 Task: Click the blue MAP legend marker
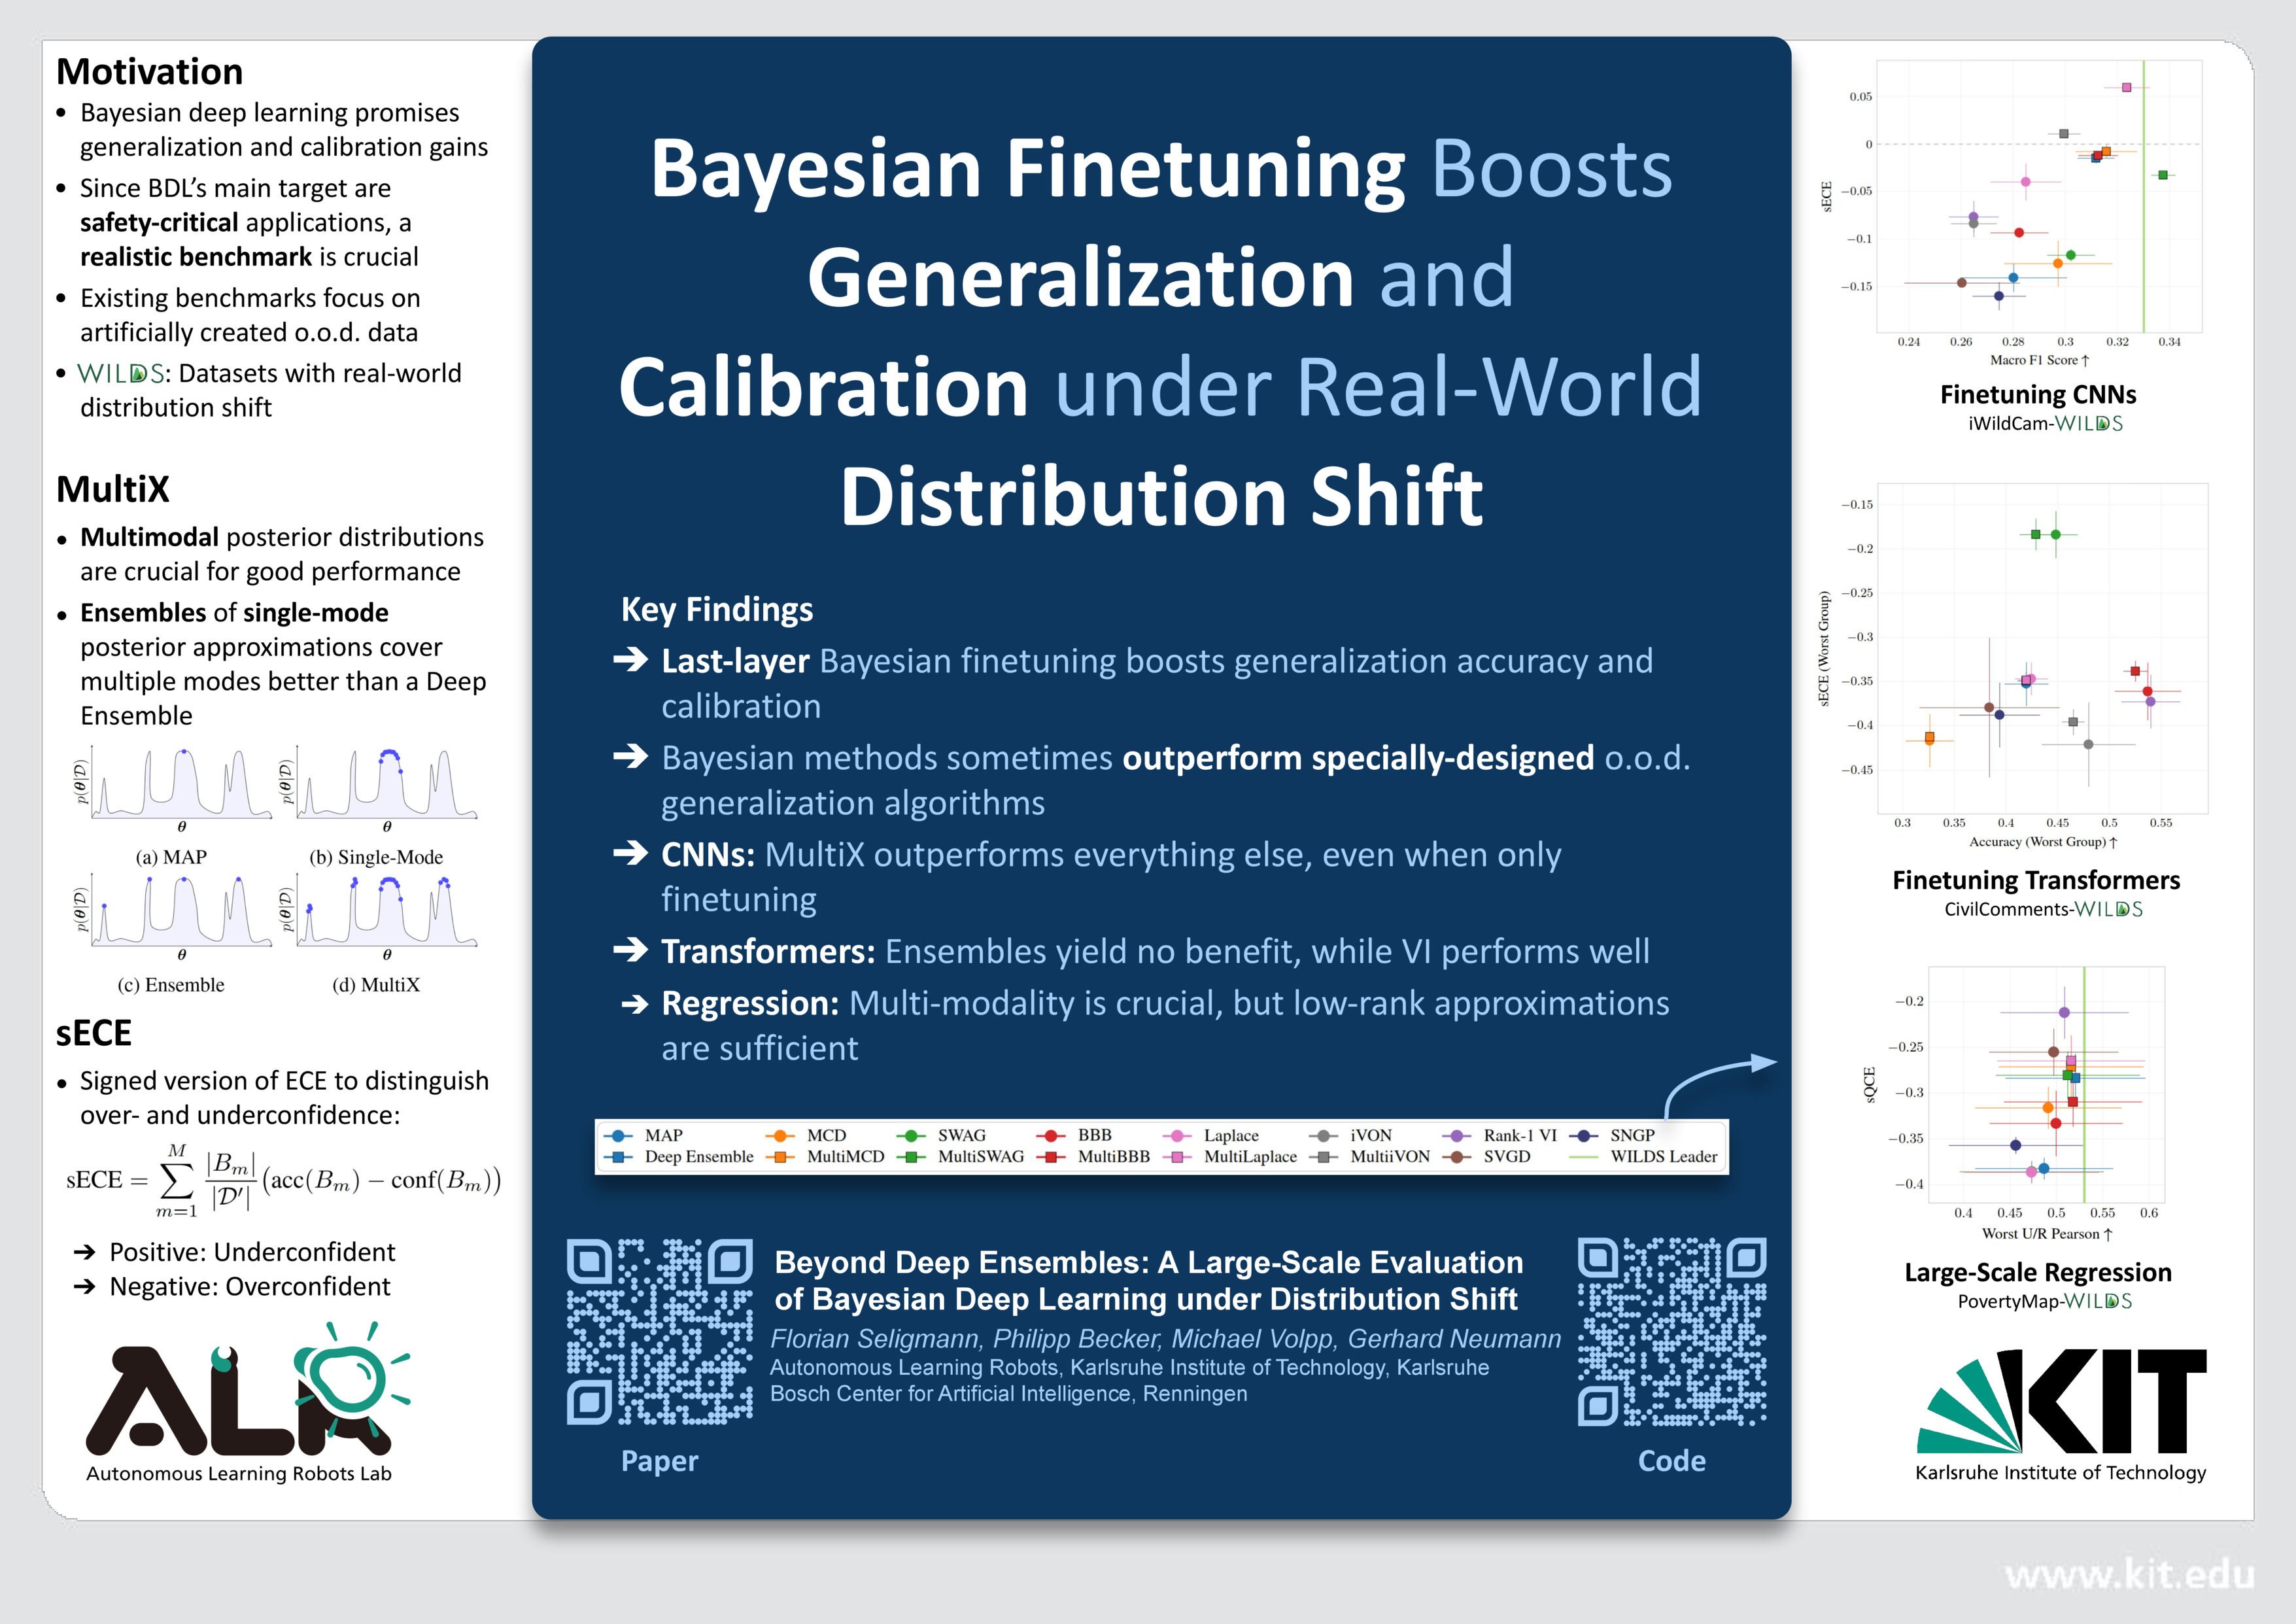pos(618,1136)
